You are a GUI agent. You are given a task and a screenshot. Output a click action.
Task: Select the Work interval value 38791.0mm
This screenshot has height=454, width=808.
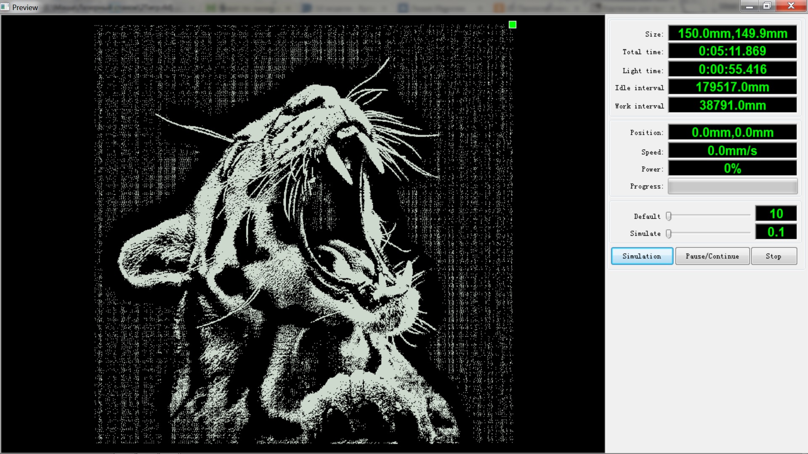pos(733,105)
